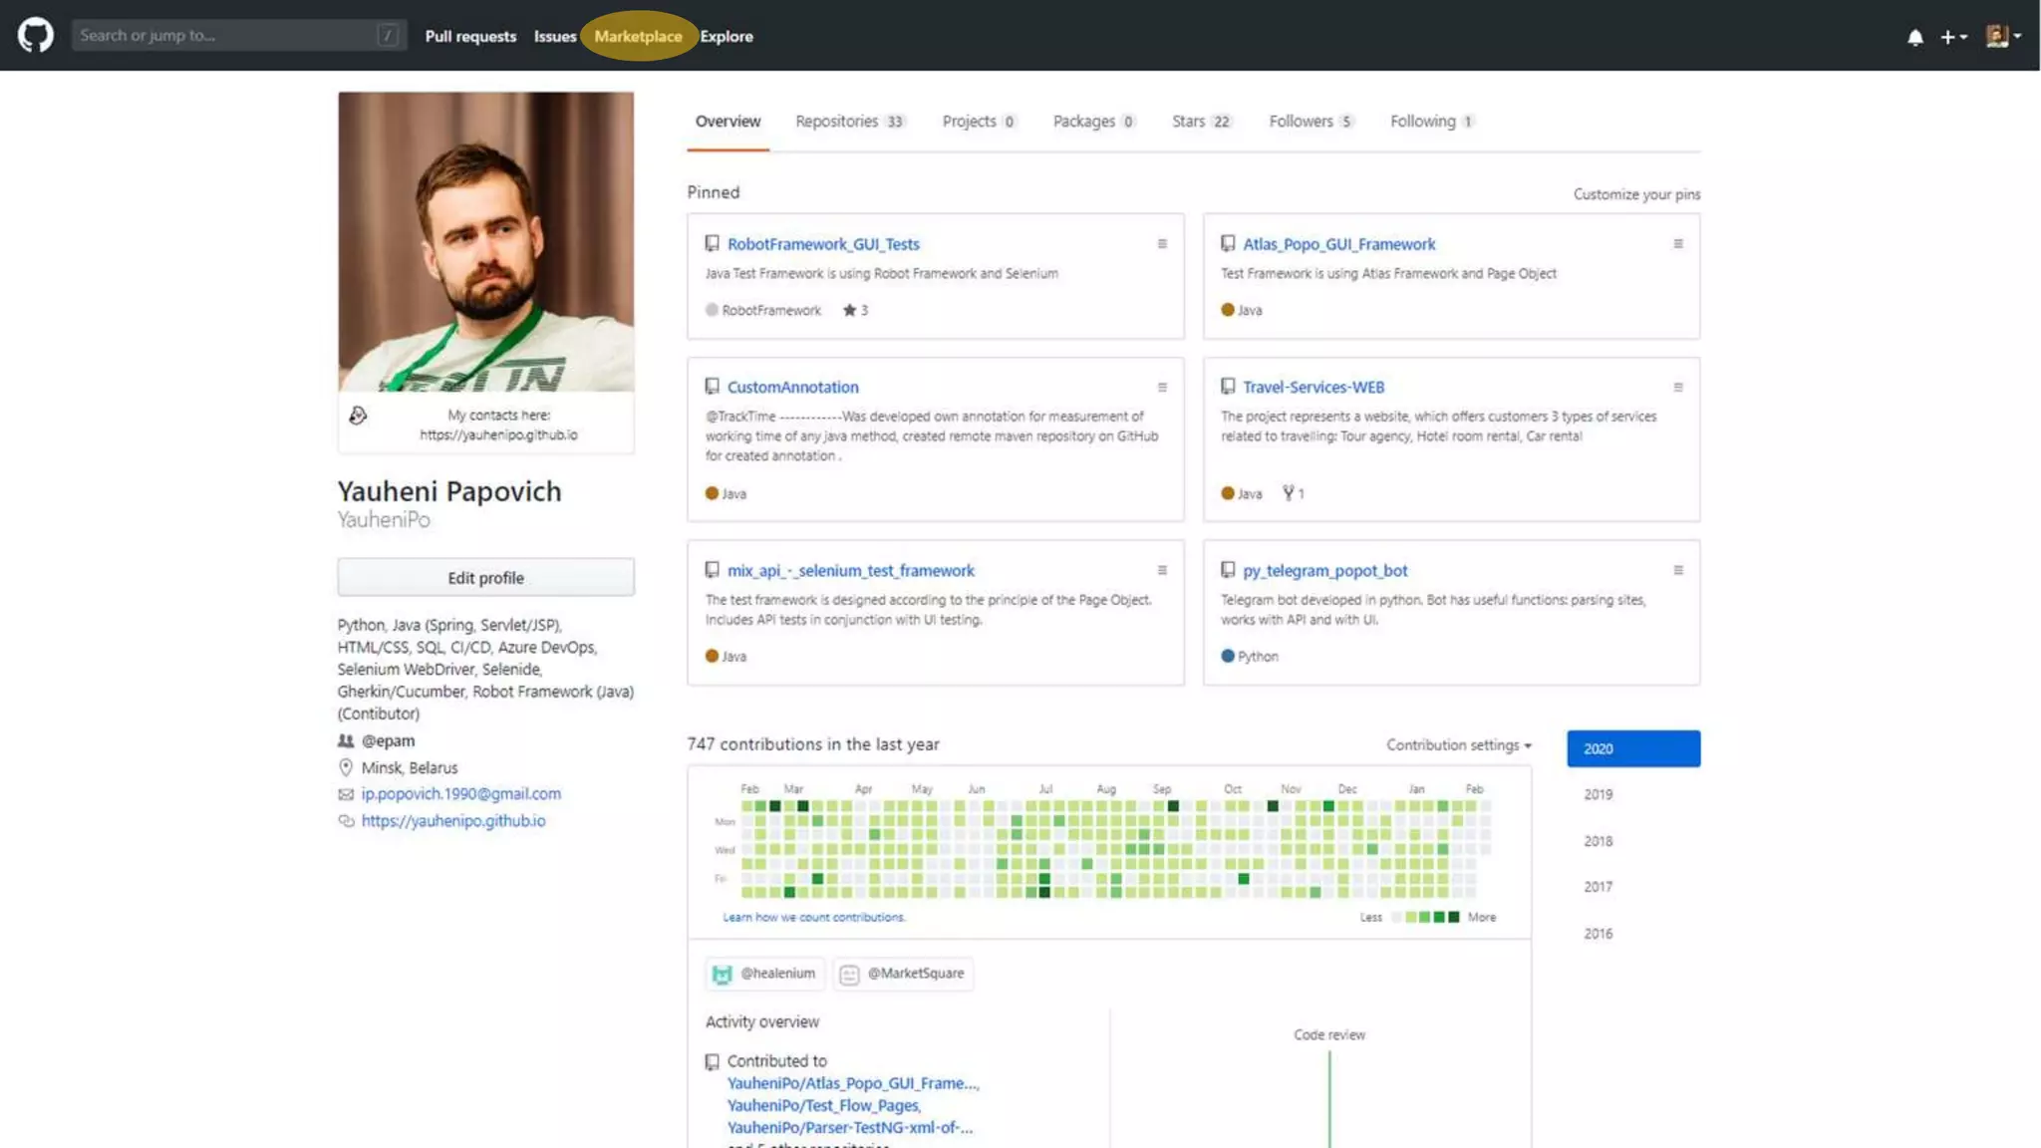Grab the drag handle on CustomAnnotation pin
2041x1148 pixels.
coord(1162,387)
